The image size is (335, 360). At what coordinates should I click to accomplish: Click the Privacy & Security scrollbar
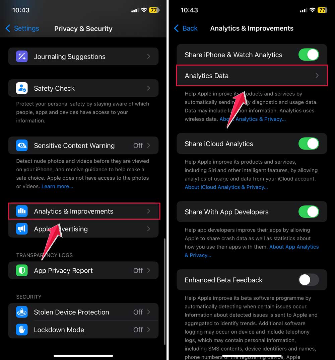[x=164, y=292]
